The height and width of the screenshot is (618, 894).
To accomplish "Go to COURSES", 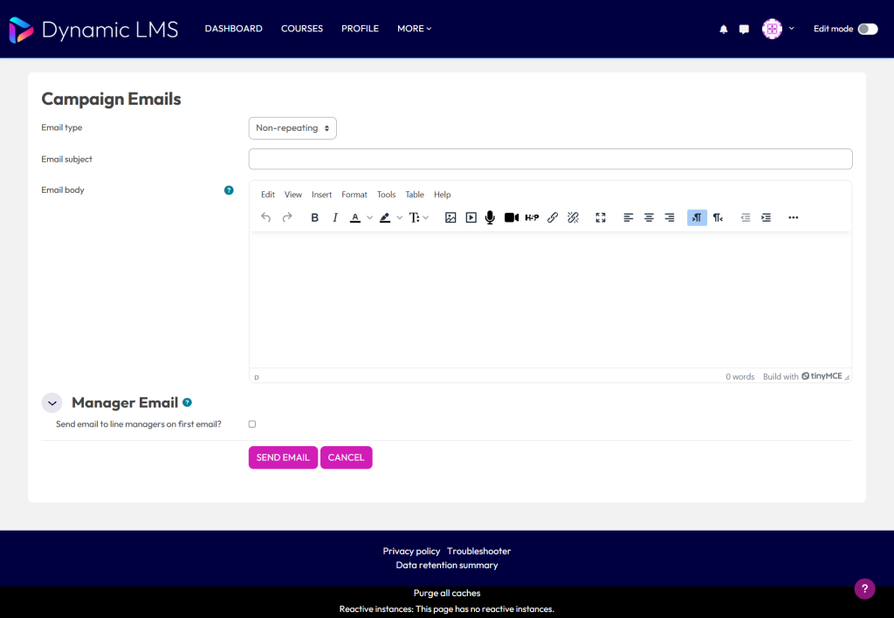I will pos(301,29).
